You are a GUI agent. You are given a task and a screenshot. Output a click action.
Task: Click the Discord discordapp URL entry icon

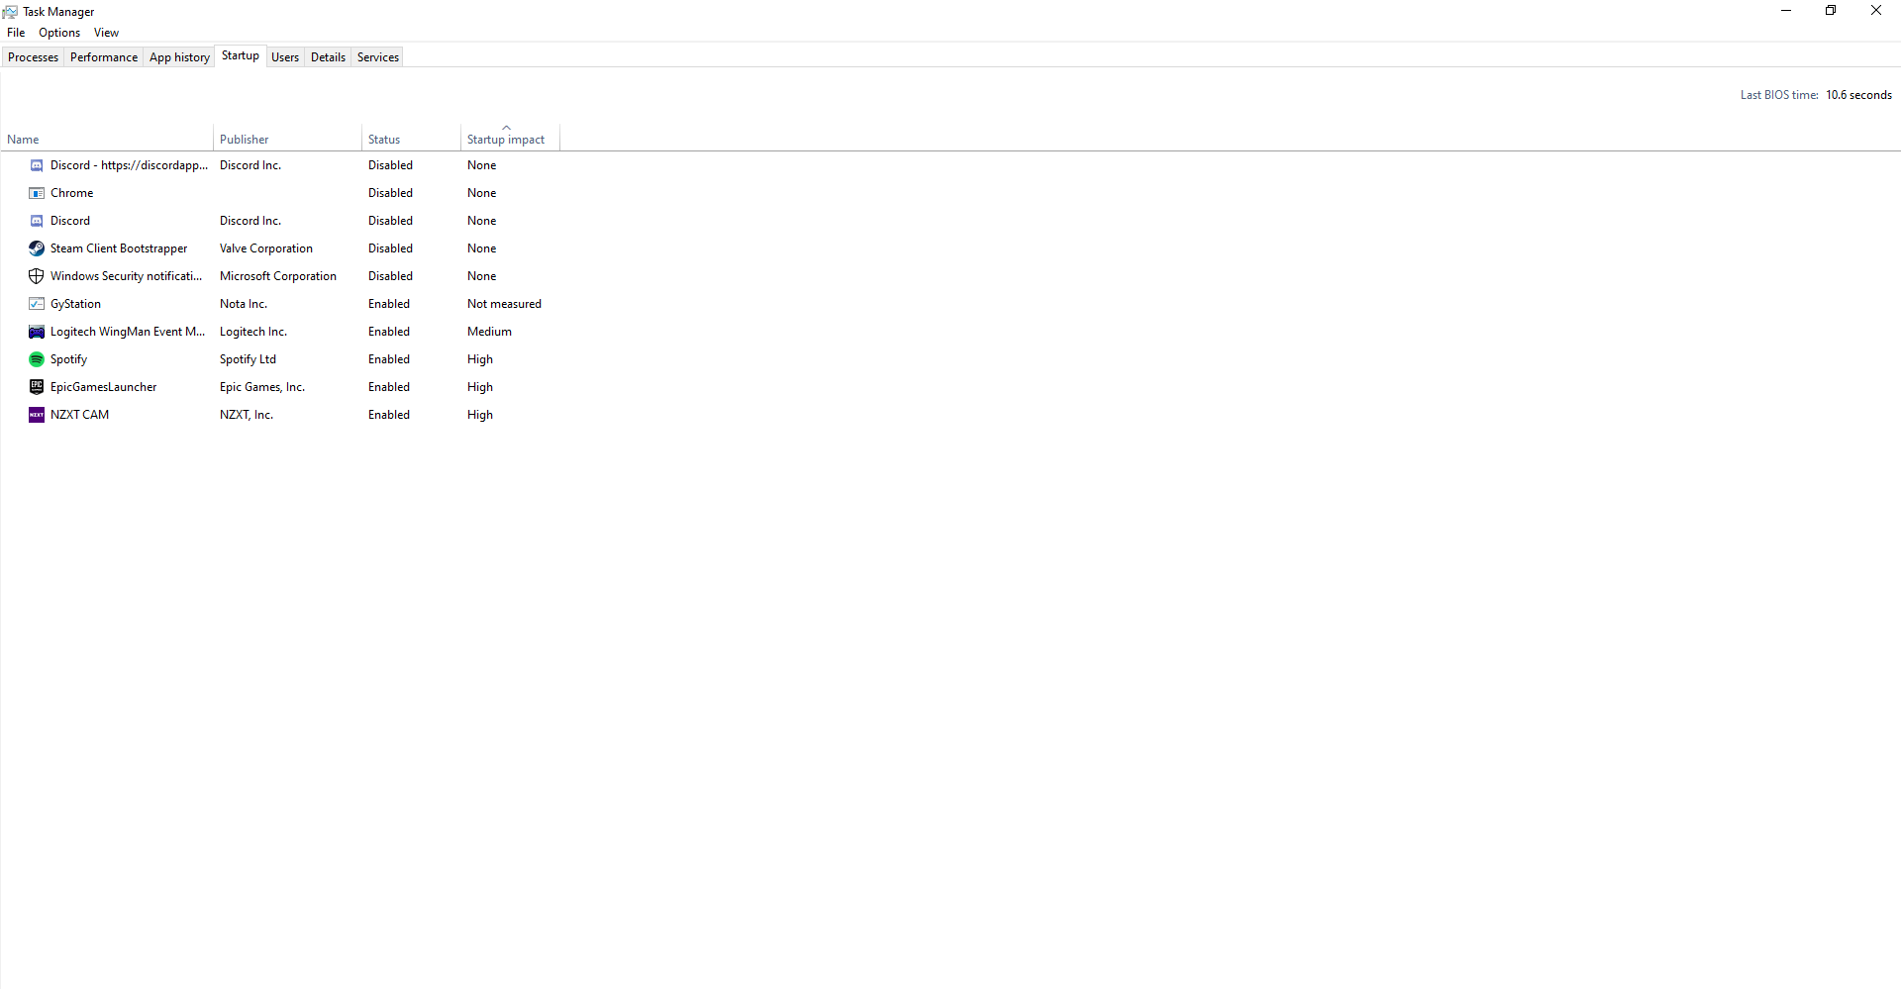[x=37, y=165]
